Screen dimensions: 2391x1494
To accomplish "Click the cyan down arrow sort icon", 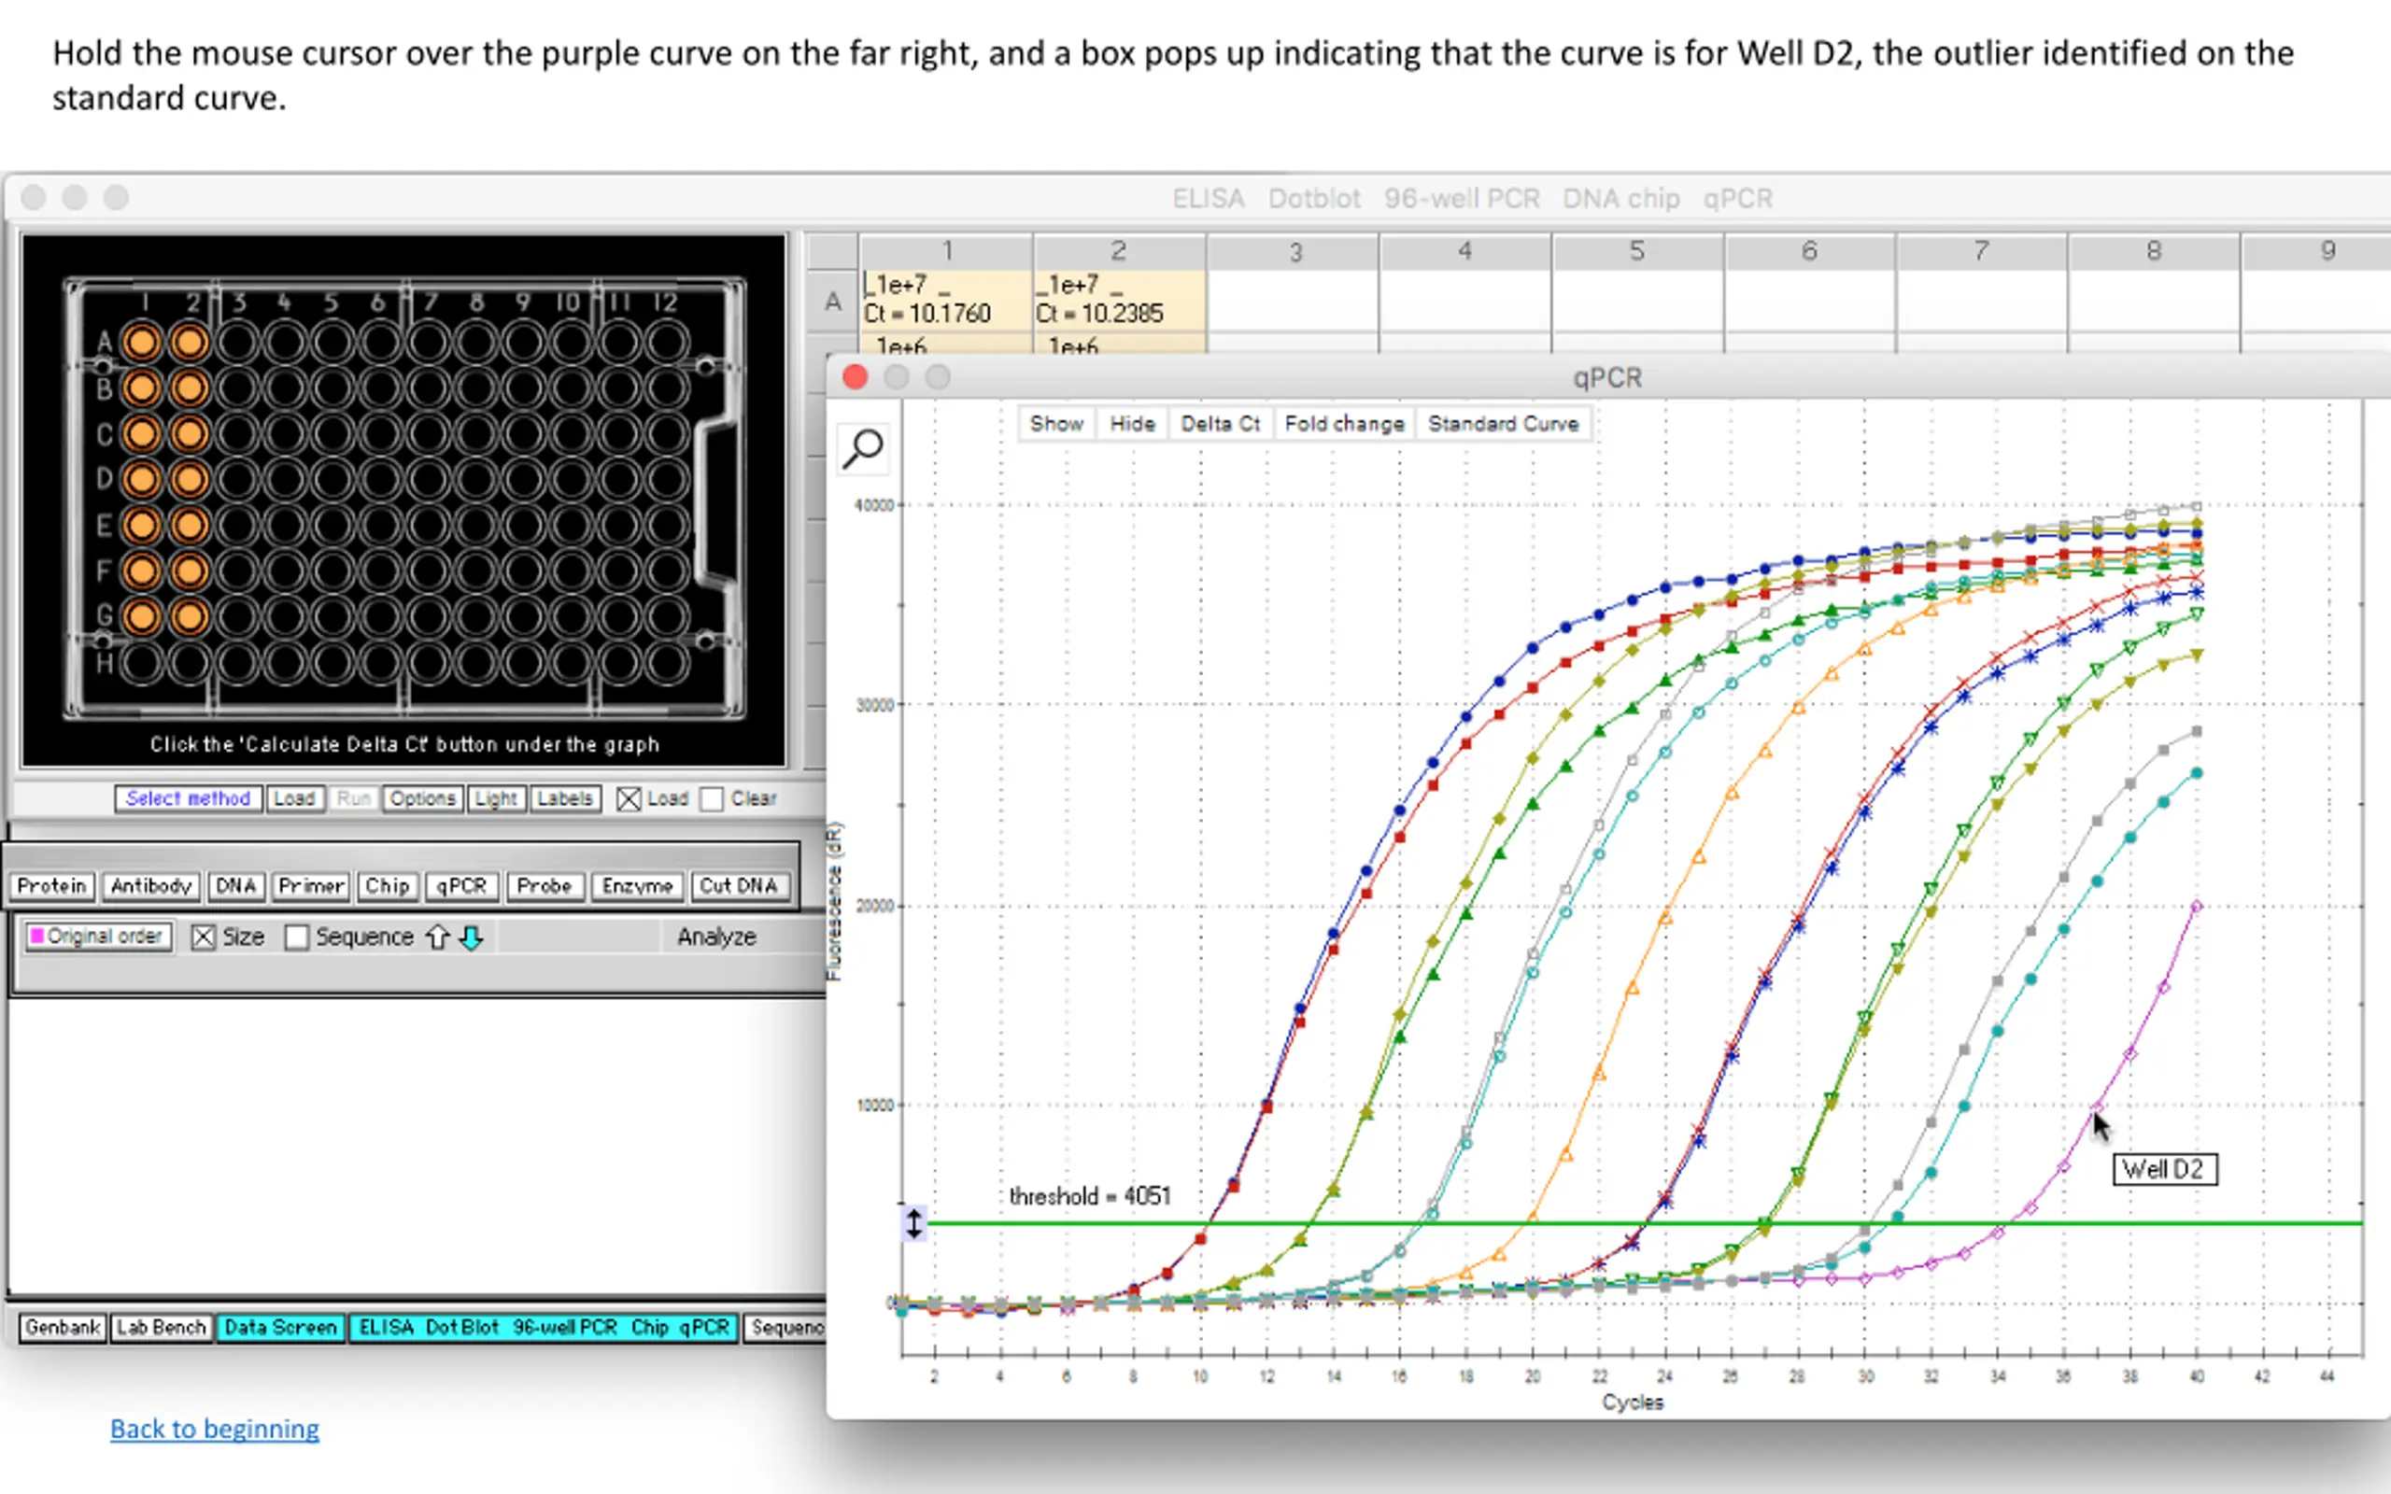I will point(472,937).
